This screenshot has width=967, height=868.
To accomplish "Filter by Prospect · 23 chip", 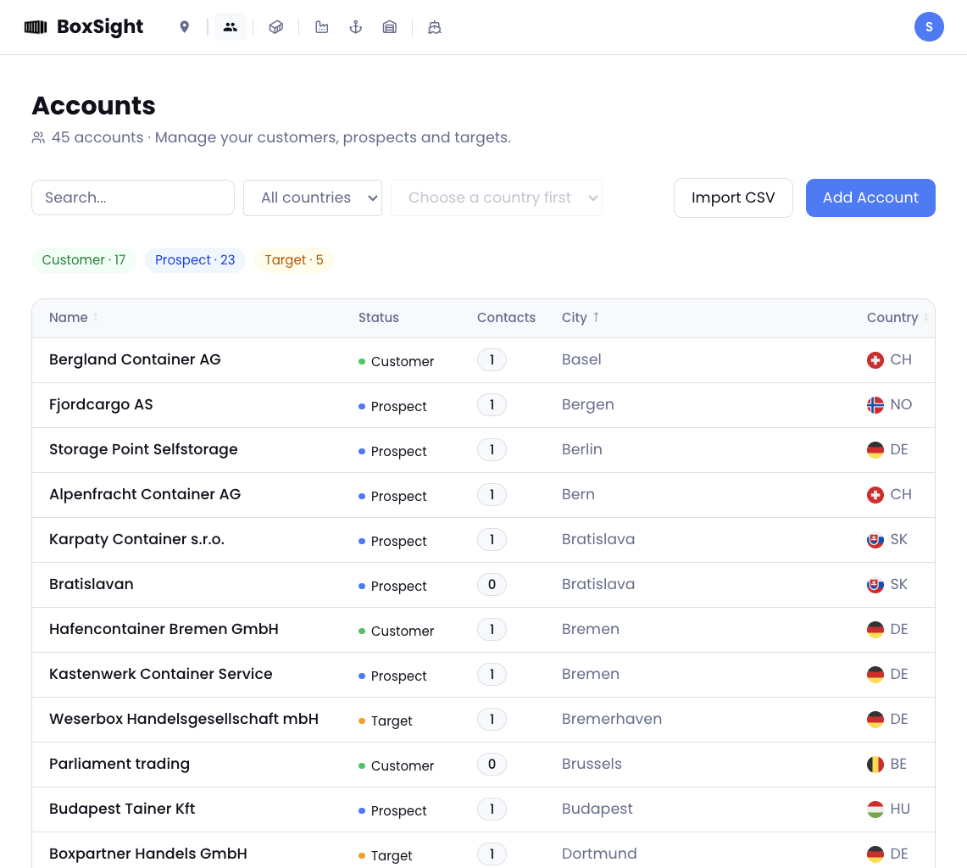I will (x=195, y=260).
